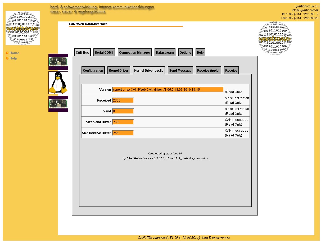Screen dimensions: 321x243
Task: Click the Version read-only field
Action: tap(168, 90)
